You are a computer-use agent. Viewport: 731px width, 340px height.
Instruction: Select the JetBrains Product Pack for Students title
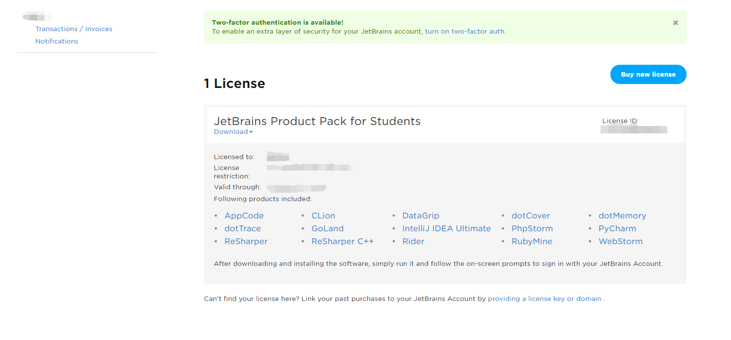[x=317, y=121]
